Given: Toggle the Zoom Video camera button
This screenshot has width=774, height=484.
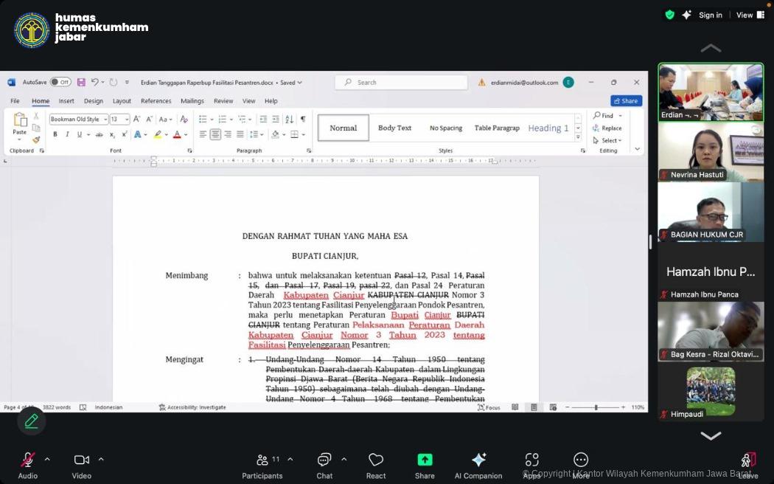Looking at the screenshot, I should [x=81, y=460].
